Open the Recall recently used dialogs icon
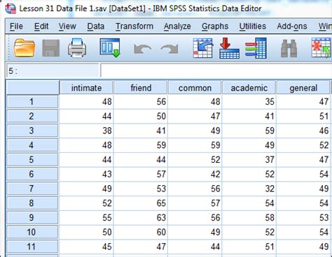The height and width of the screenshot is (257, 332). click(x=110, y=48)
